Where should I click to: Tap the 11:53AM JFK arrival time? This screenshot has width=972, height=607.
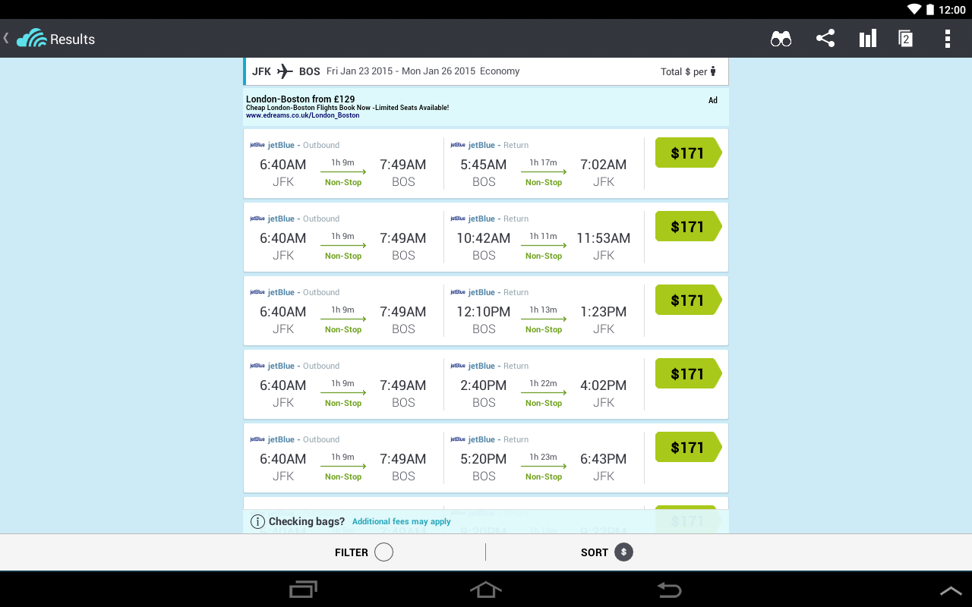tap(604, 238)
